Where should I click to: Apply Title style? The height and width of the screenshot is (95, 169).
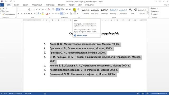coord(133,11)
